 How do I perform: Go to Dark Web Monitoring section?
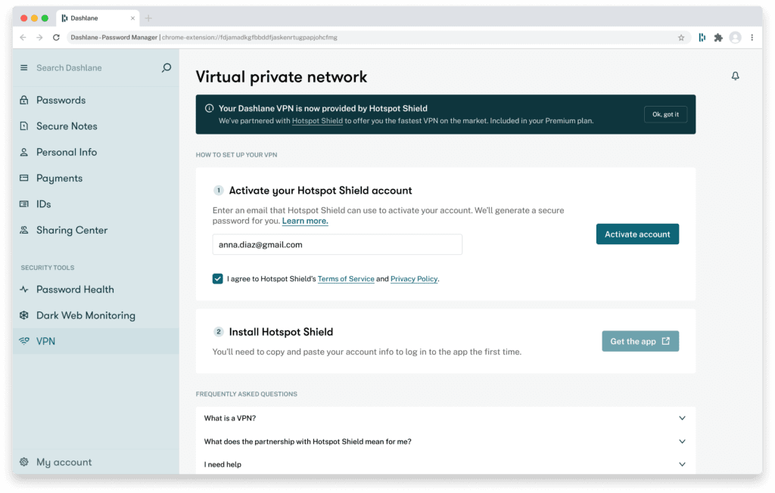[86, 315]
